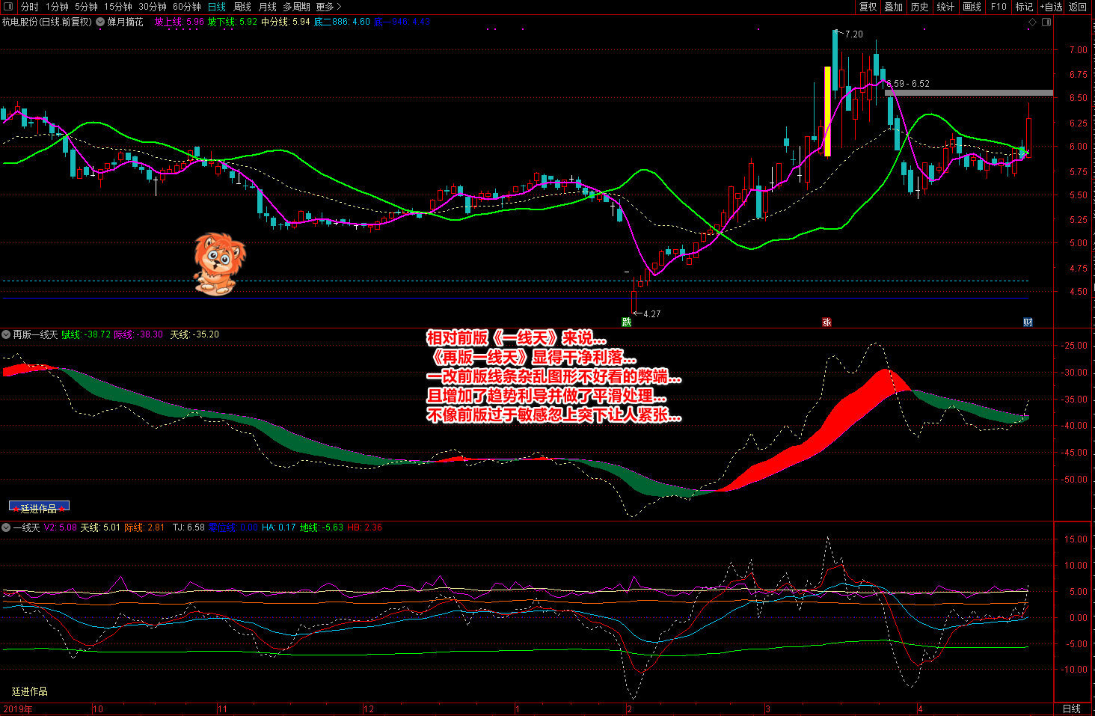Viewport: 1095px width, 716px height.
Task: Click the +自选 add to watchlist button
Action: click(x=1051, y=7)
